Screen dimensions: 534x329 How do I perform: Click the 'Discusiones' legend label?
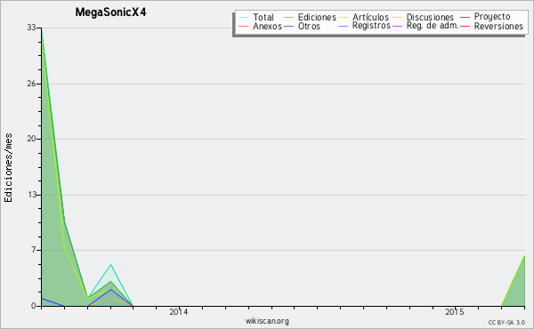click(x=430, y=17)
